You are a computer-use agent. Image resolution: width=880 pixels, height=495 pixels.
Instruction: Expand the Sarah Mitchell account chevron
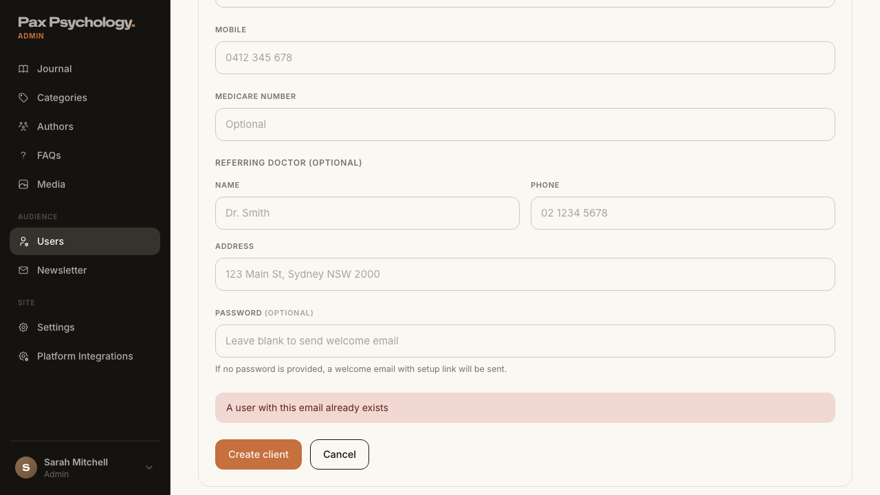[149, 467]
